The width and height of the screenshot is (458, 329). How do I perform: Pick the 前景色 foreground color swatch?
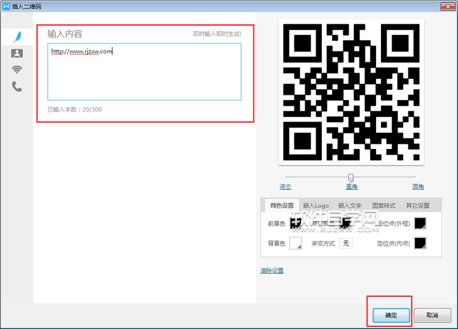click(296, 223)
